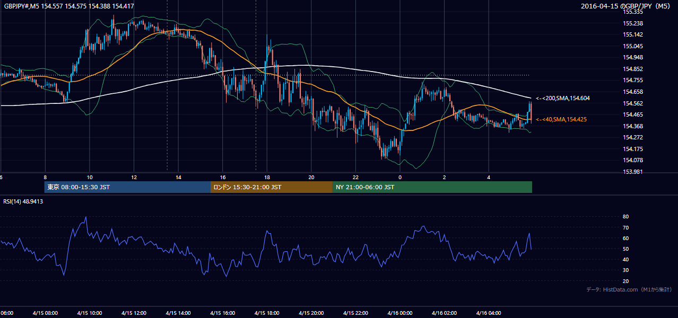Click RSI scale value 80
678x318 pixels.
625,217
